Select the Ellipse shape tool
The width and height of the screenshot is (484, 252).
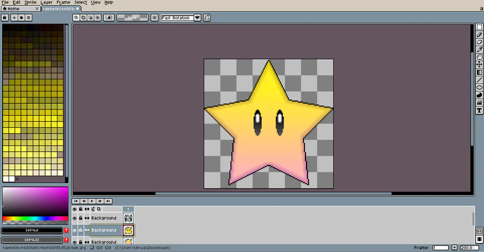pyautogui.click(x=479, y=87)
